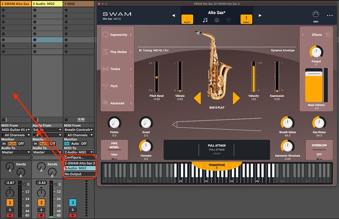Toggle track 2 activator button

[41, 202]
